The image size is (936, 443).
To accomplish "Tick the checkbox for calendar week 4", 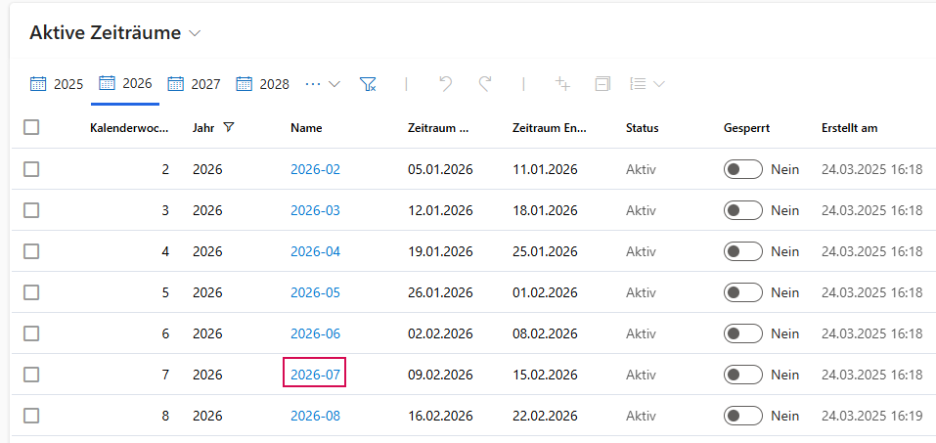I will [x=31, y=251].
